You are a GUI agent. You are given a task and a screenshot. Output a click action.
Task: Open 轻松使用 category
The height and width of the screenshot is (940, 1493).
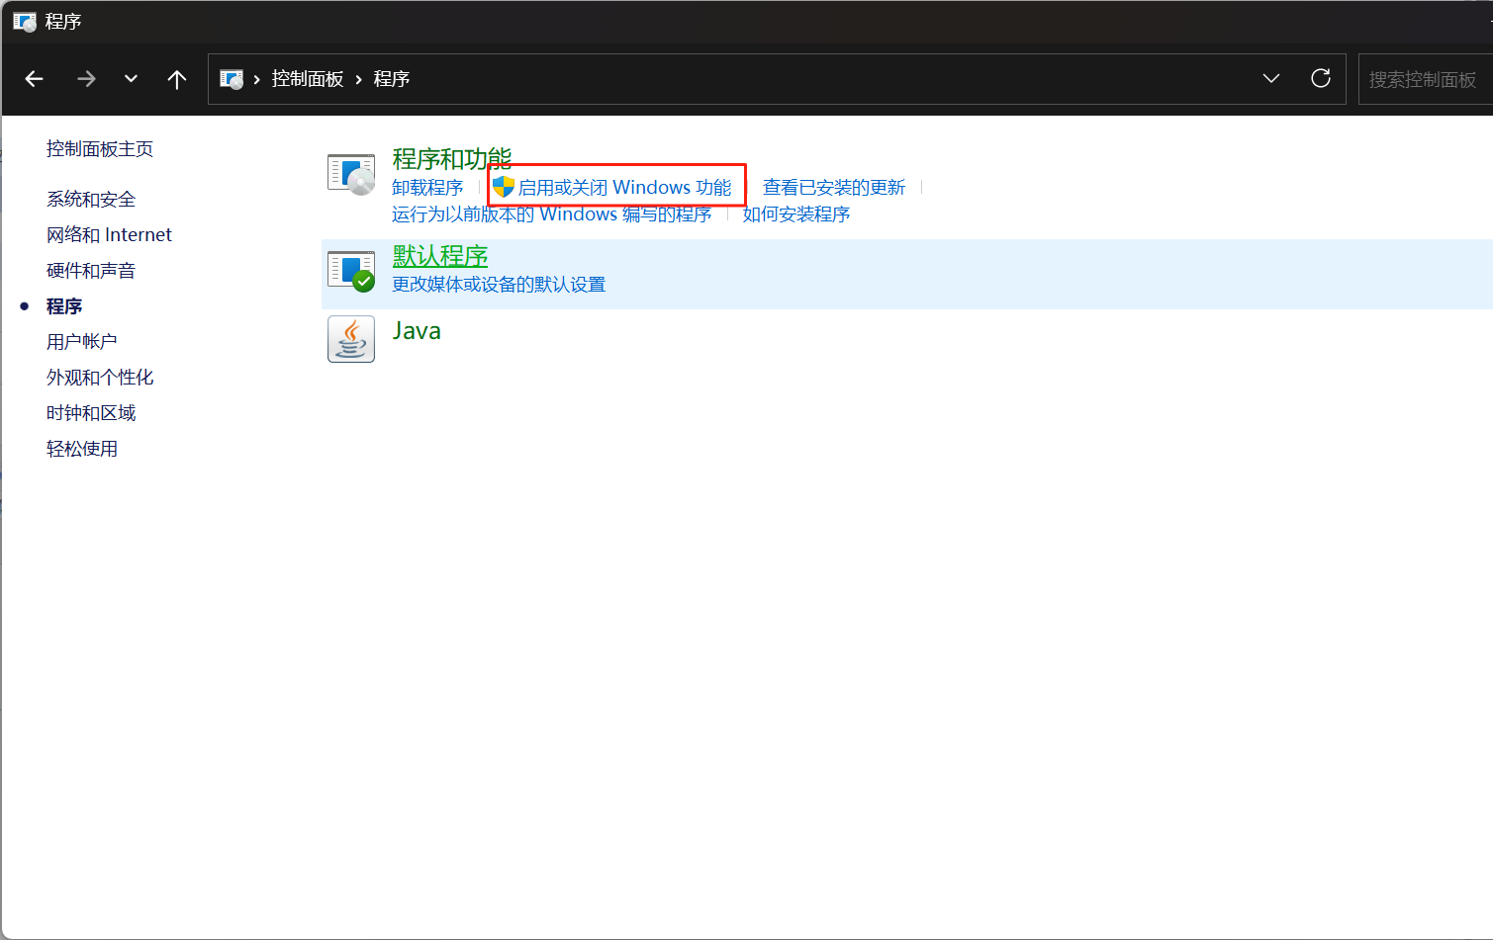pyautogui.click(x=82, y=449)
